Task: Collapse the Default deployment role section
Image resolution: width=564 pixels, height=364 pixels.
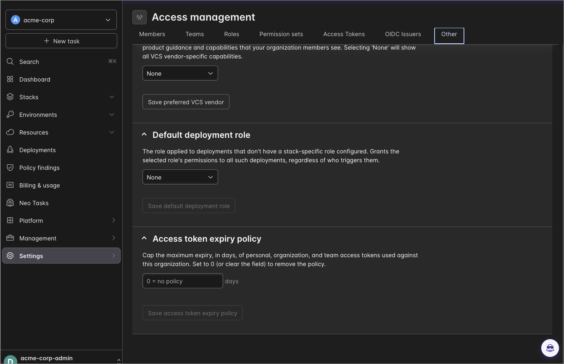Action: [x=144, y=135]
